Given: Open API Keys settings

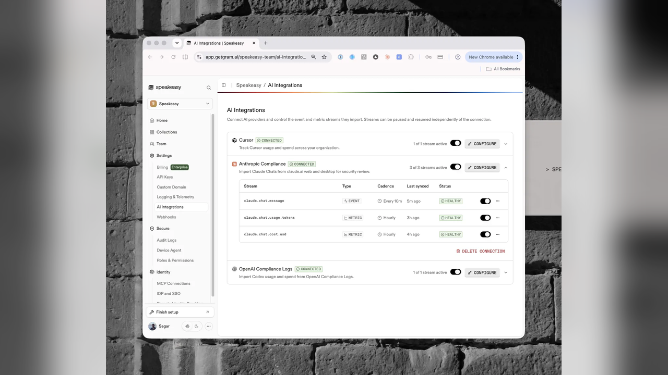Looking at the screenshot, I should click(x=165, y=177).
